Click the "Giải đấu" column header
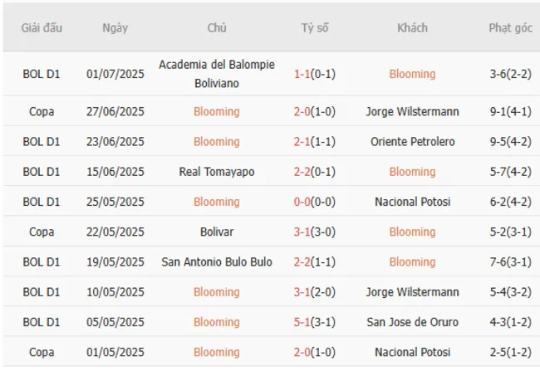The image size is (540, 376). pyautogui.click(x=42, y=28)
